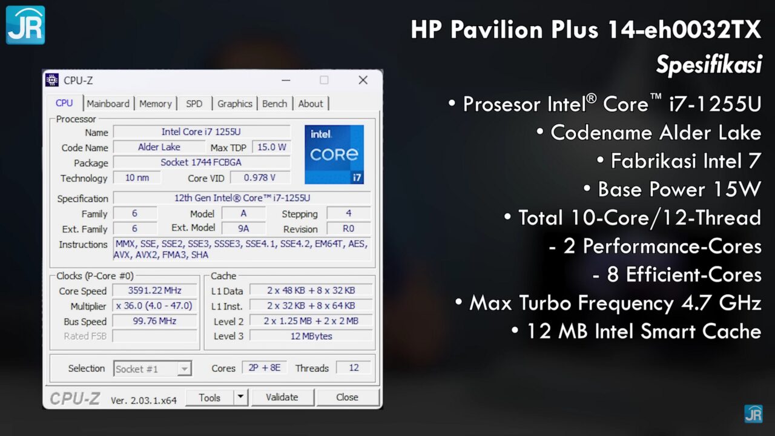Minimize the CPU-Z window
775x436 pixels.
point(286,80)
